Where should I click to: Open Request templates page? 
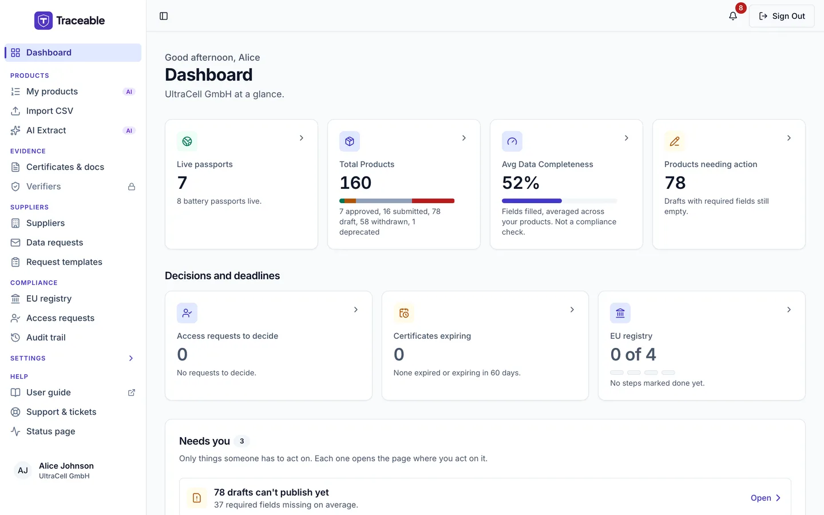coord(73,262)
